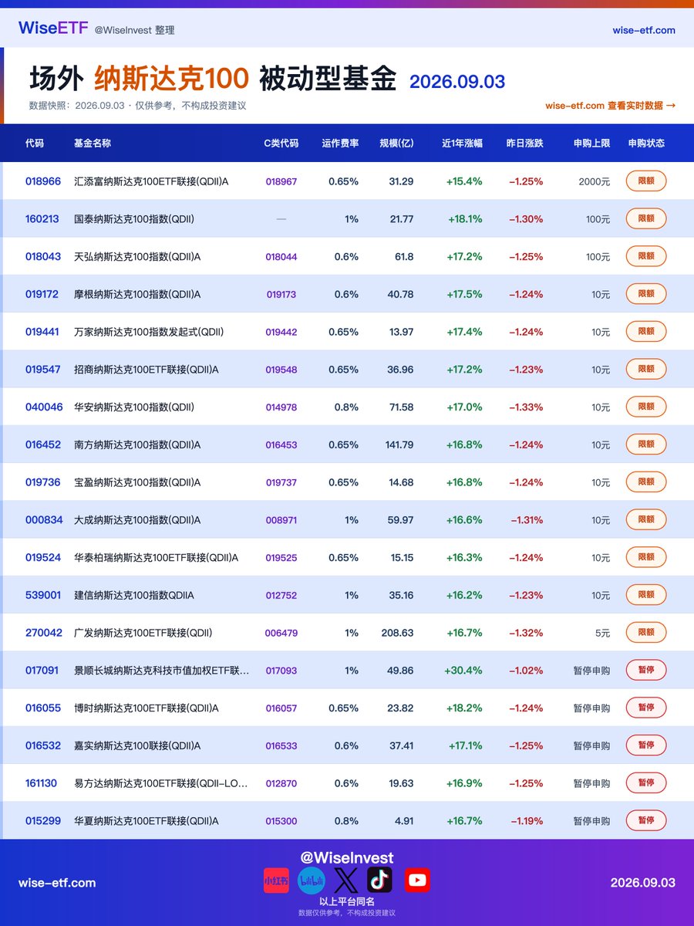Click the WiseETF logo at top left
This screenshot has width=694, height=926.
[52, 29]
